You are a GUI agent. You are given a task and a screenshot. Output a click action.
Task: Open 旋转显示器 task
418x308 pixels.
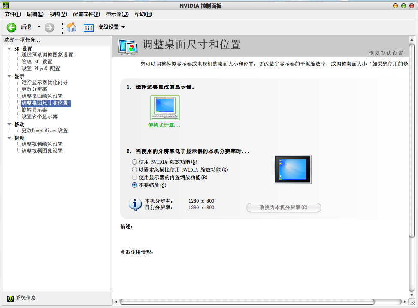click(x=34, y=110)
